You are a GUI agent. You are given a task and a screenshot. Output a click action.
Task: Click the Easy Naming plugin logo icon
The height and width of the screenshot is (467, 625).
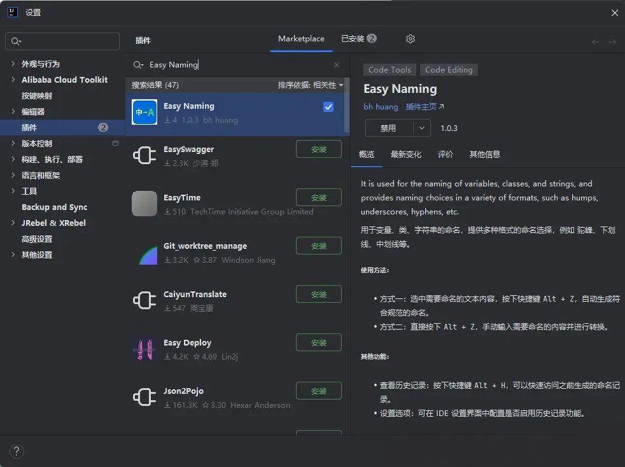pos(144,112)
